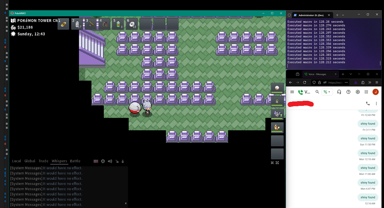Open a new browser tab
The height and width of the screenshot is (208, 384).
tap(343, 74)
